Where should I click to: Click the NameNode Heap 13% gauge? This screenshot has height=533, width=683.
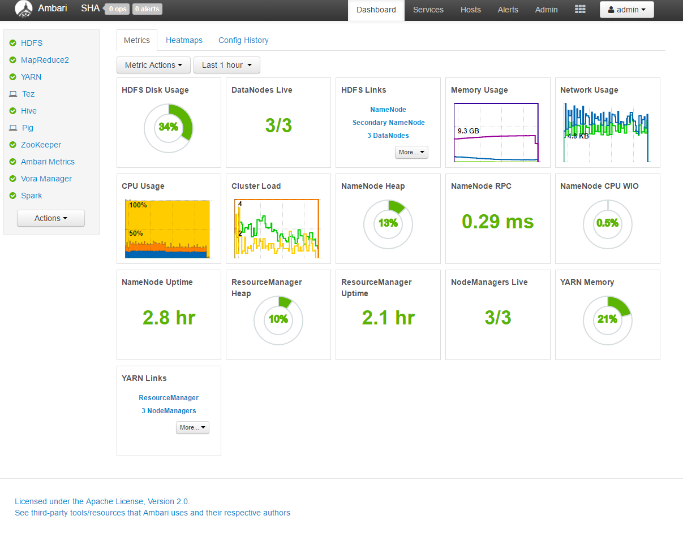(x=388, y=224)
